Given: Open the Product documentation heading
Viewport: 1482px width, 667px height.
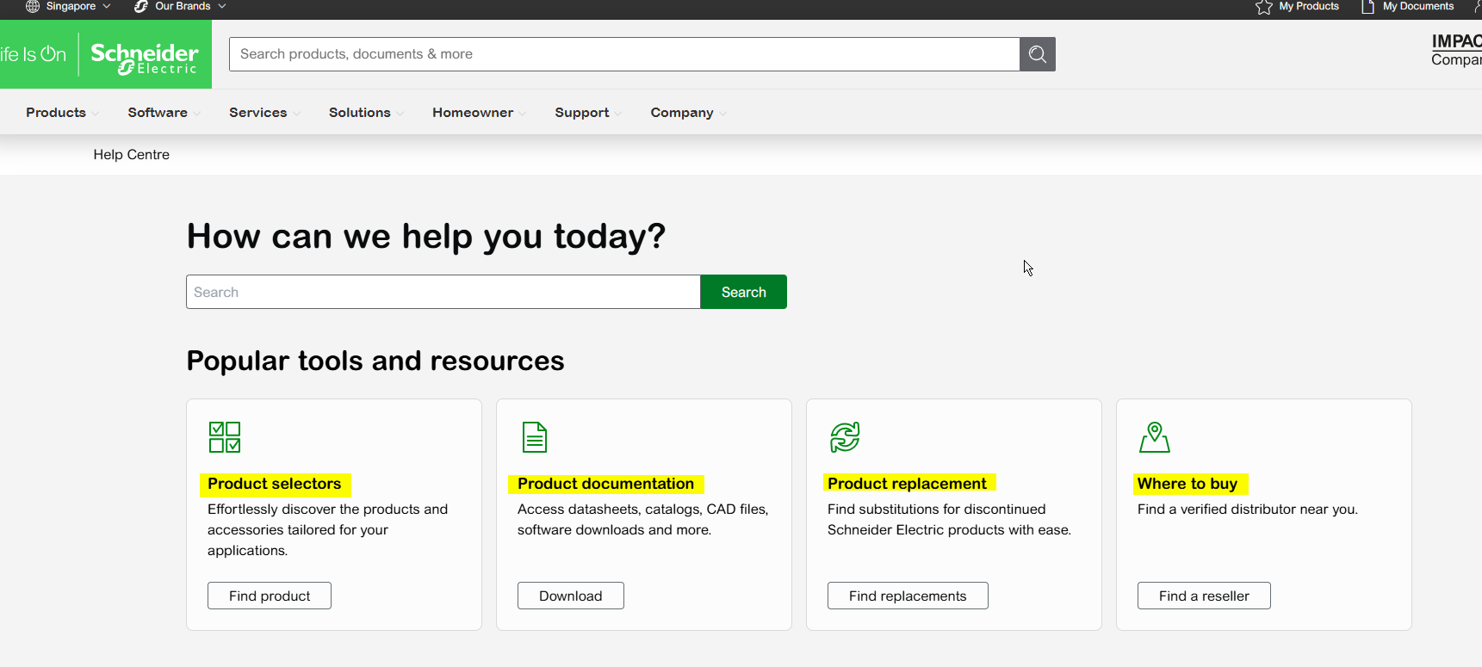Looking at the screenshot, I should tap(605, 484).
